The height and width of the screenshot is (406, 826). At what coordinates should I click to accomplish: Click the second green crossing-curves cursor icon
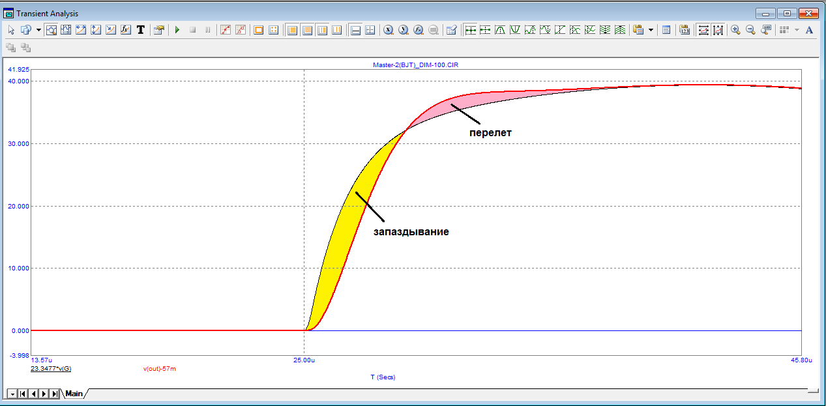click(590, 30)
